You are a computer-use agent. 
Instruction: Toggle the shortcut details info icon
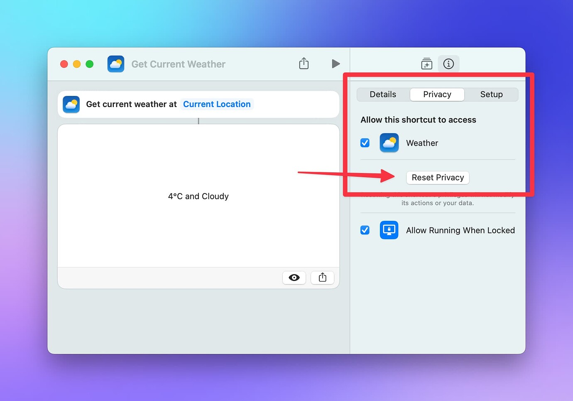pyautogui.click(x=448, y=64)
